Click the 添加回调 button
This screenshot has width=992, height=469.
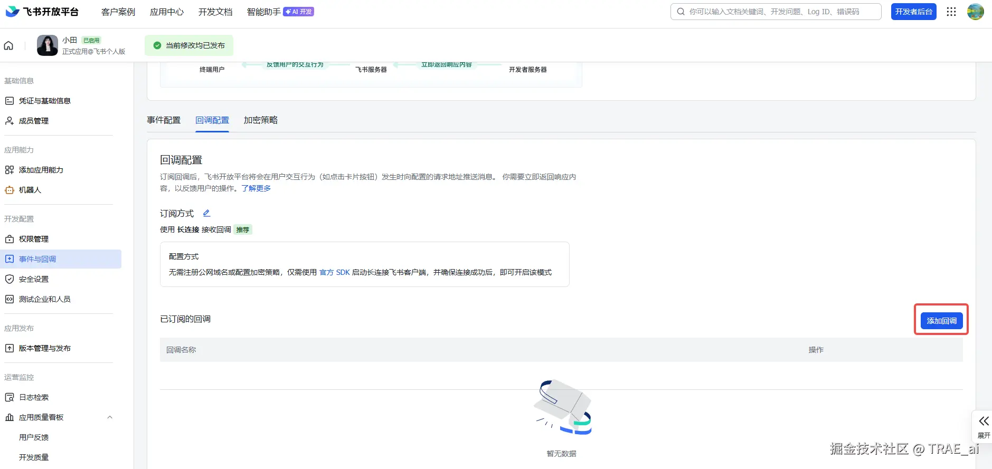click(942, 321)
